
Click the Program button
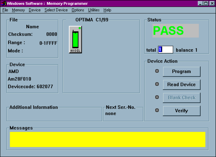click(182, 72)
